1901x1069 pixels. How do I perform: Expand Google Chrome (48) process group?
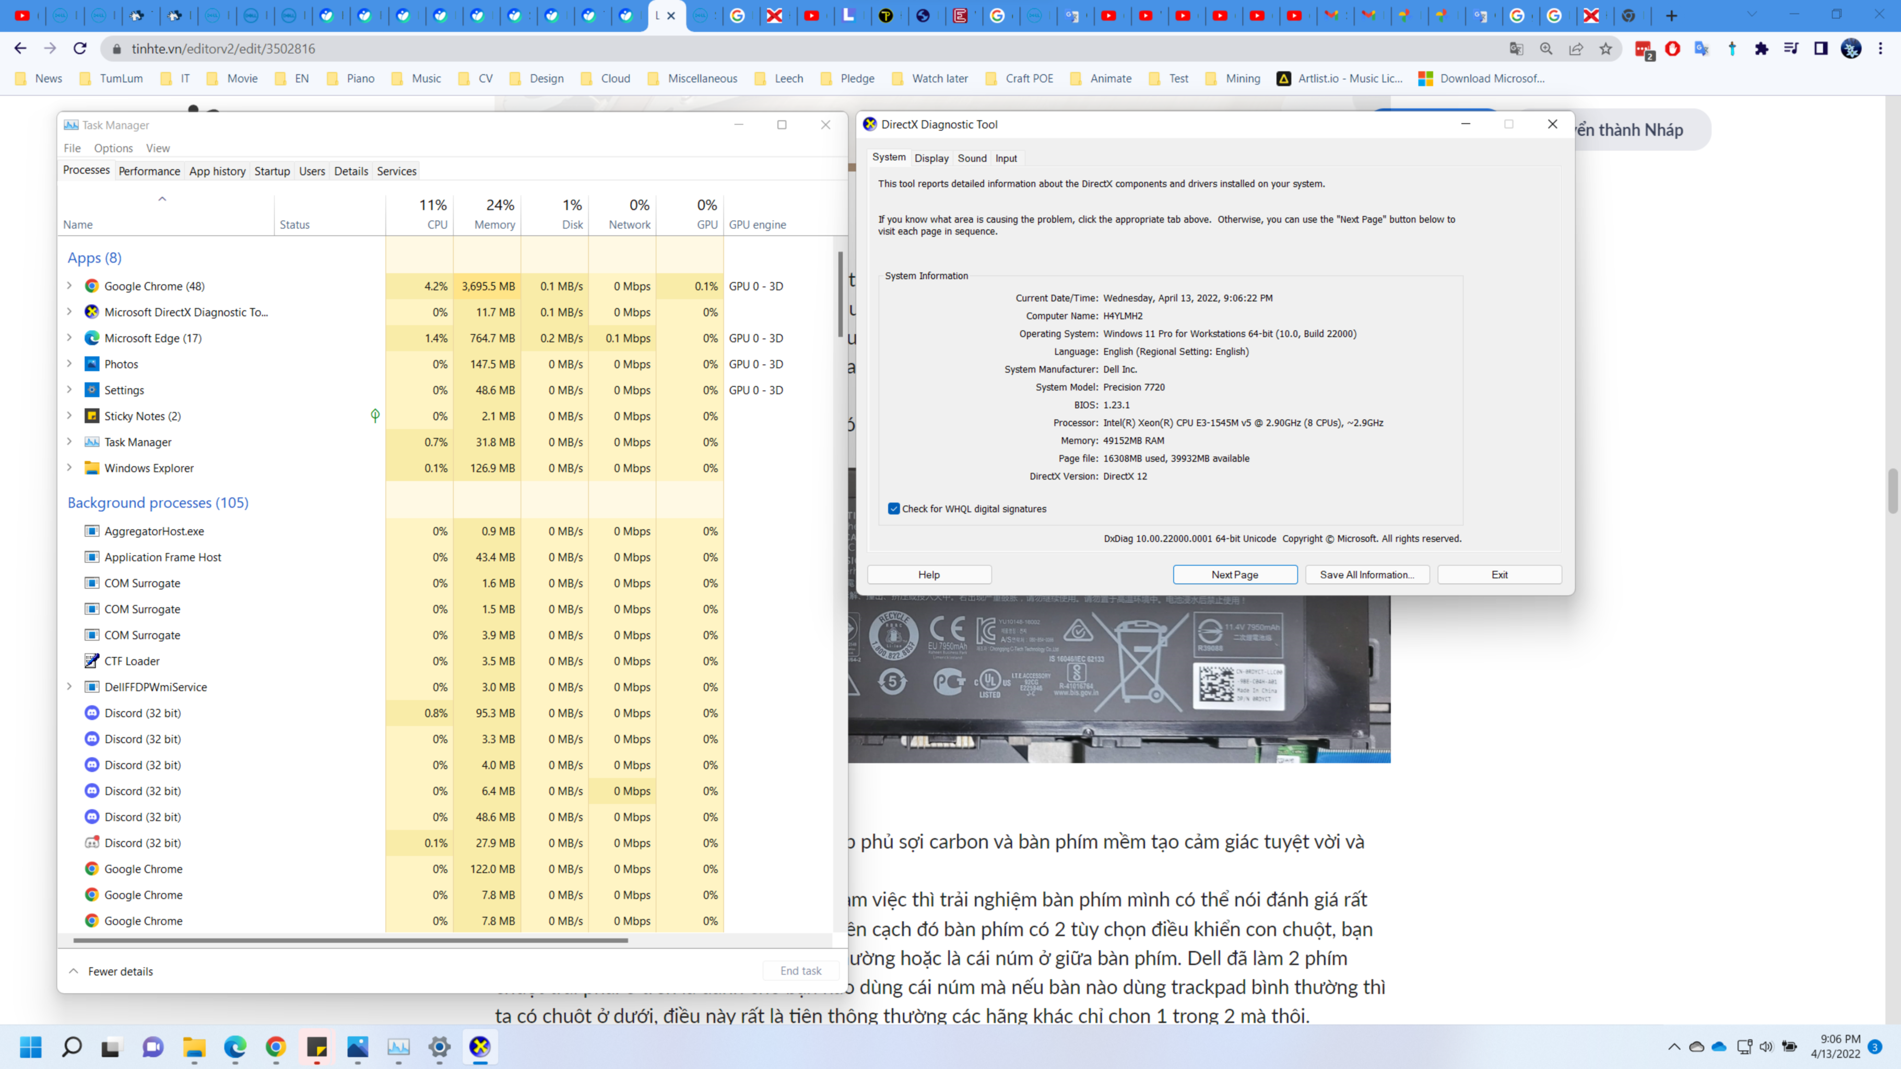(x=69, y=286)
